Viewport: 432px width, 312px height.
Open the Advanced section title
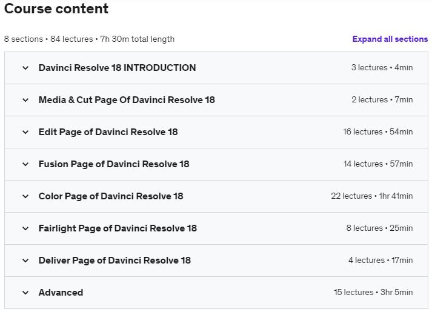point(61,293)
